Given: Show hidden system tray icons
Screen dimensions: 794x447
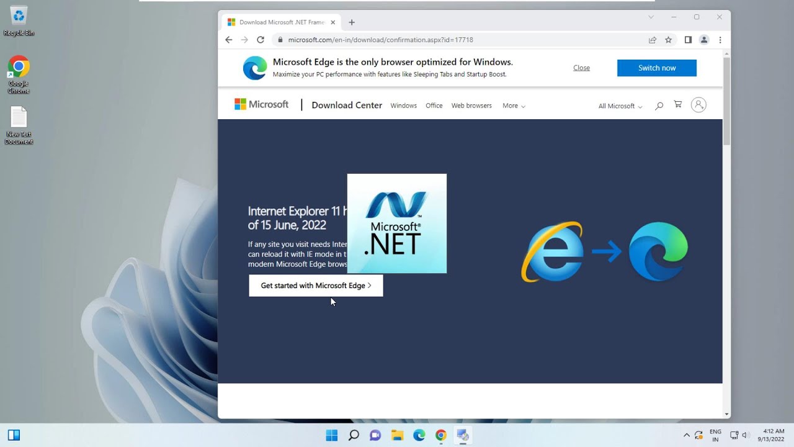Looking at the screenshot, I should pyautogui.click(x=686, y=435).
